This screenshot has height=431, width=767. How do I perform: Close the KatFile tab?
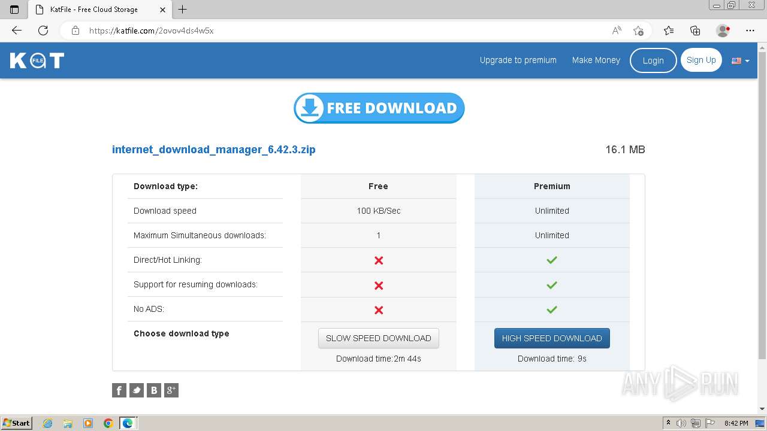coord(162,10)
